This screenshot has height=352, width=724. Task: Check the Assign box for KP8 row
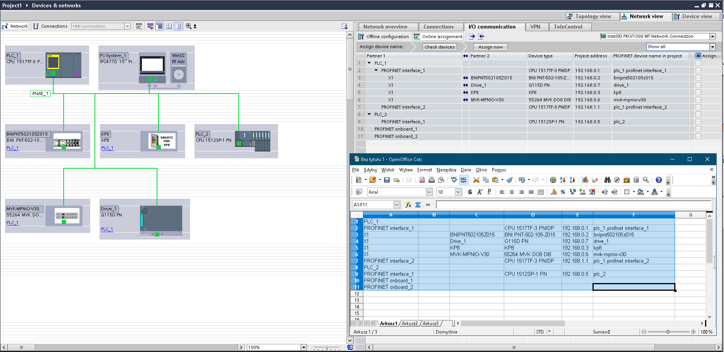point(698,92)
